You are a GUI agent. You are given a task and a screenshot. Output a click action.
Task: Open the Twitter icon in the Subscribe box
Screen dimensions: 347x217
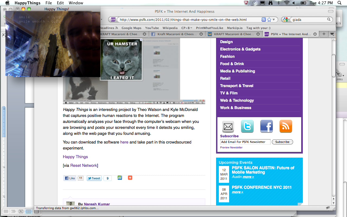[247, 126]
